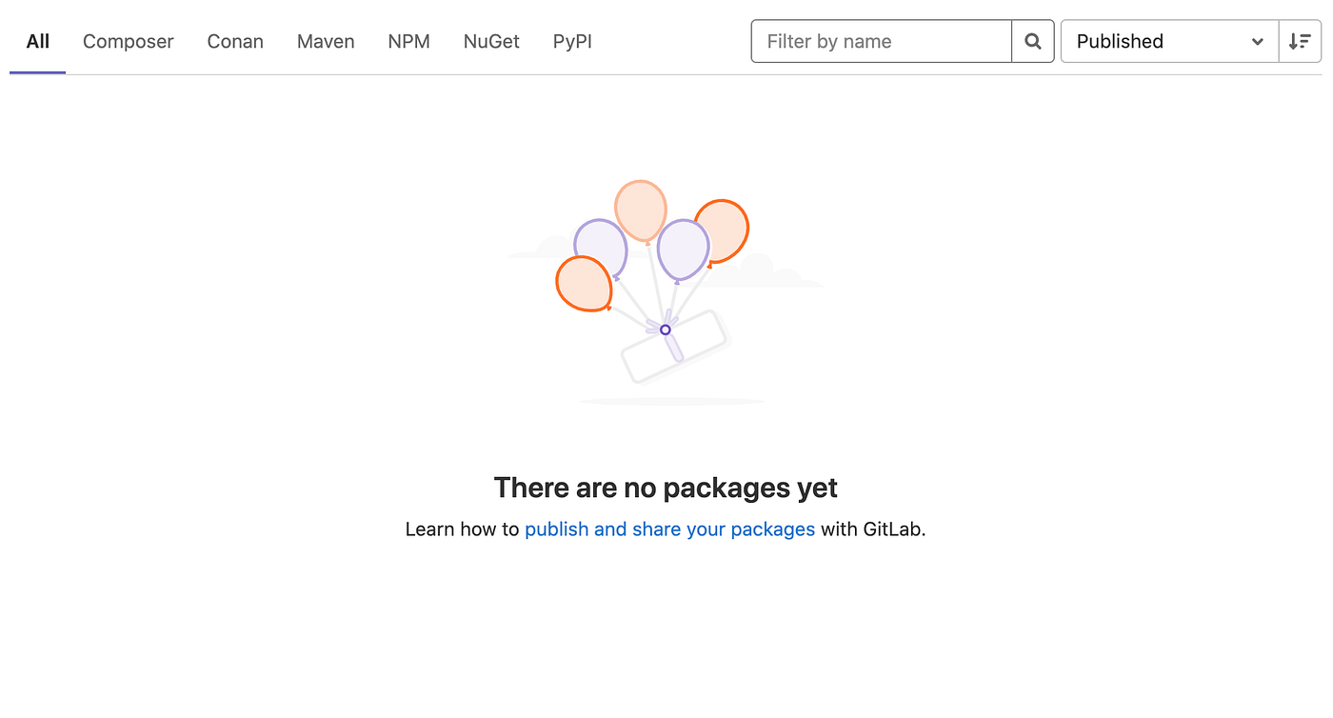The image size is (1333, 718).
Task: Switch to the NPM tab
Action: click(409, 42)
